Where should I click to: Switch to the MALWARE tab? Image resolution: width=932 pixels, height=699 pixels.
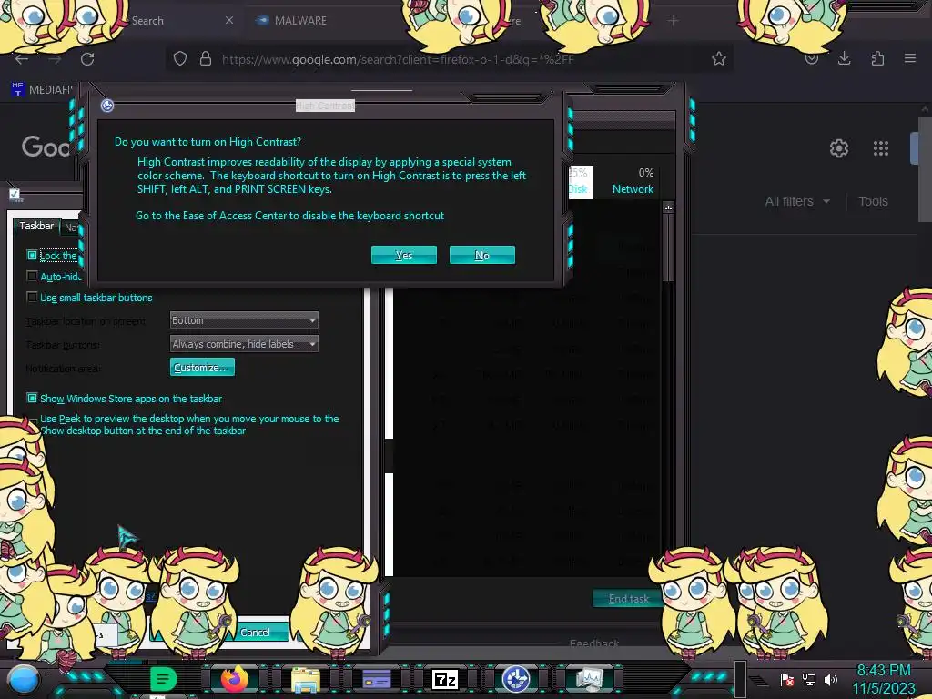pyautogui.click(x=300, y=20)
